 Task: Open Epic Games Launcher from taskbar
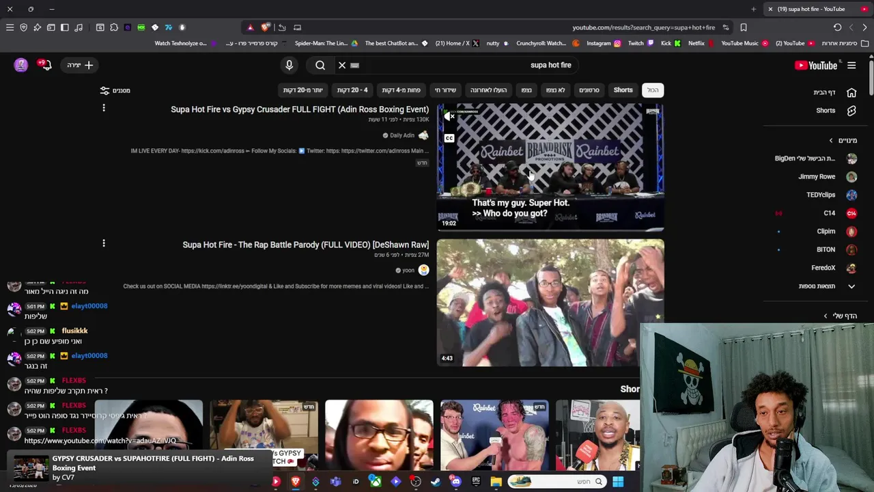(x=476, y=482)
